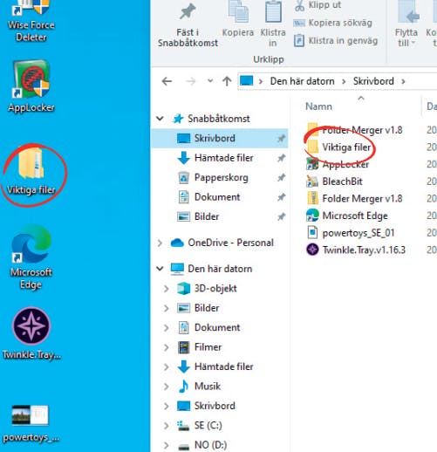Expand the SE (C:) drive node
The width and height of the screenshot is (437, 452).
tap(167, 425)
